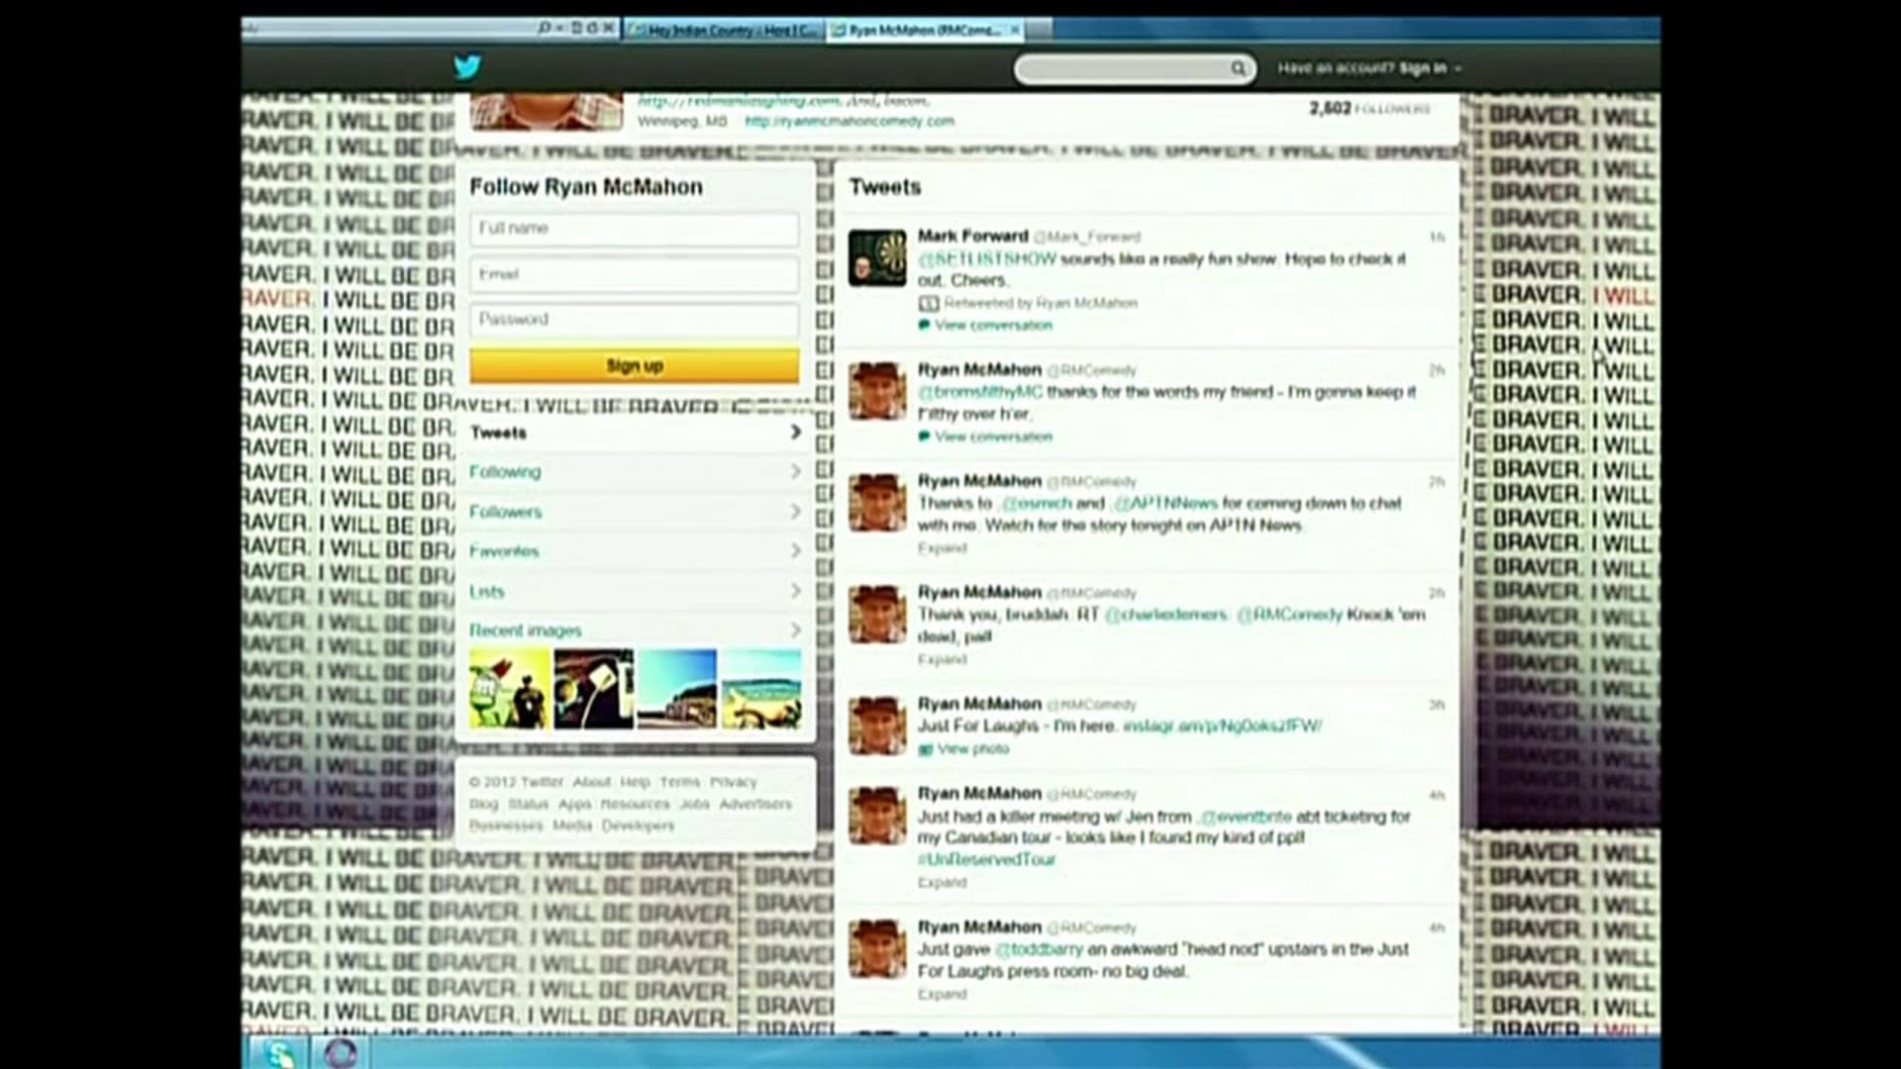Open the @eventbrite mention link
The width and height of the screenshot is (1901, 1069).
click(1246, 817)
